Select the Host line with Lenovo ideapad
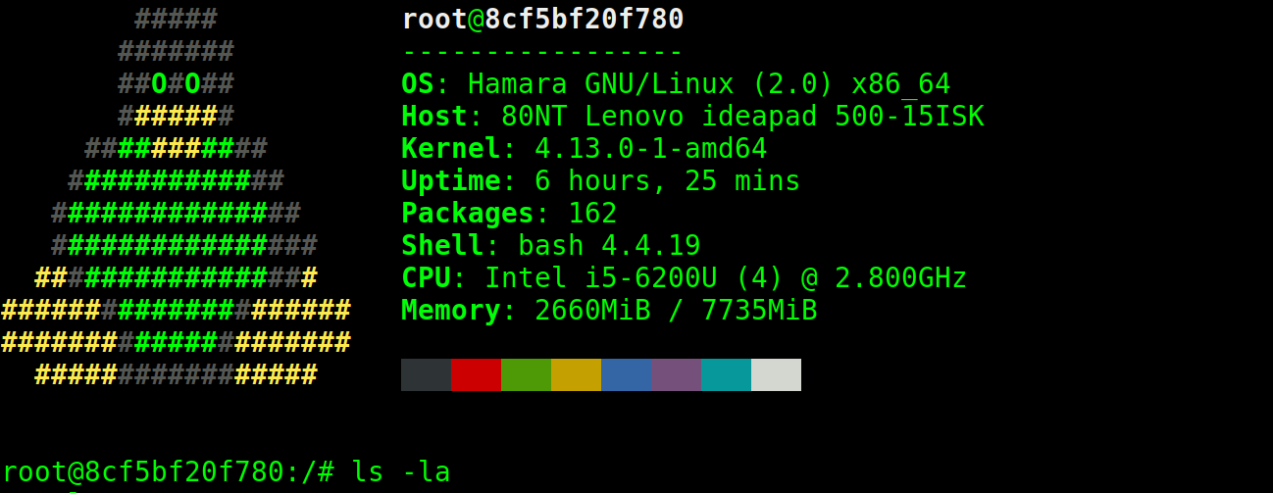Viewport: 1273px width, 493px height. (x=692, y=117)
